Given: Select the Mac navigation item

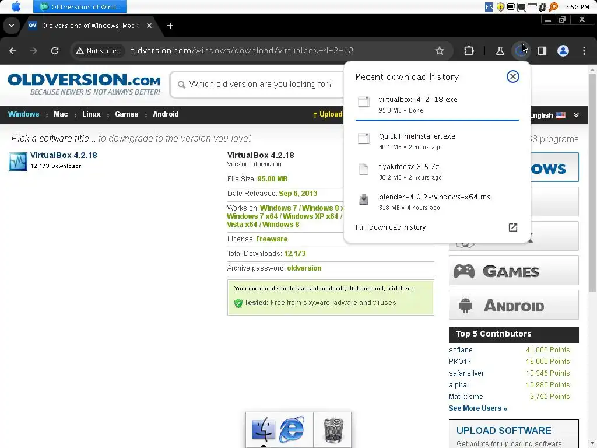Looking at the screenshot, I should point(61,114).
